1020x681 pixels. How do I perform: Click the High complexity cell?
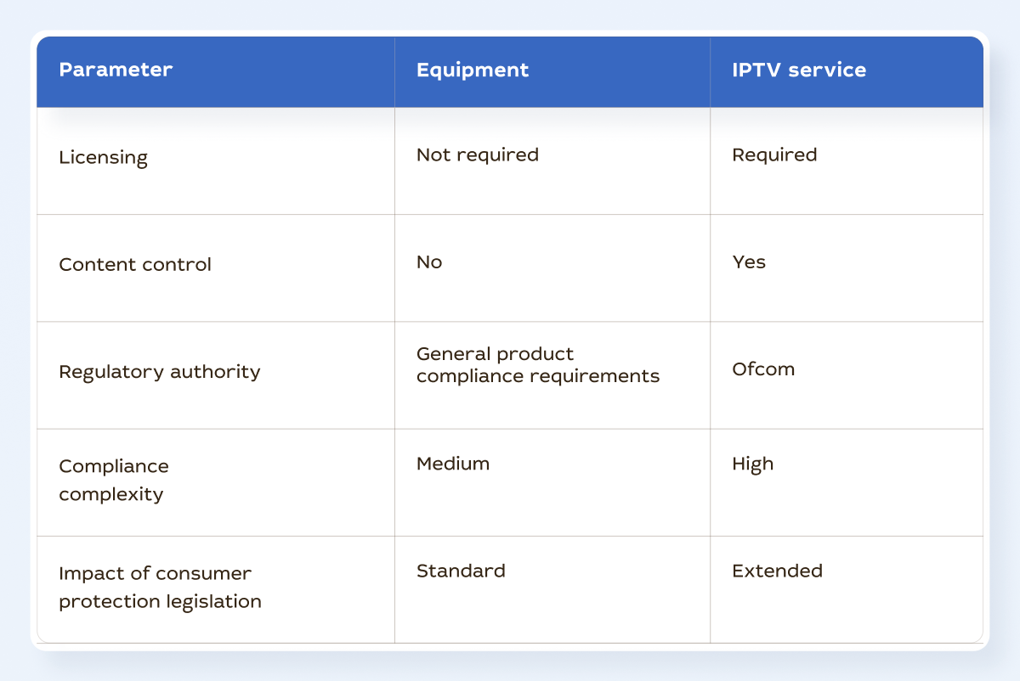point(753,464)
